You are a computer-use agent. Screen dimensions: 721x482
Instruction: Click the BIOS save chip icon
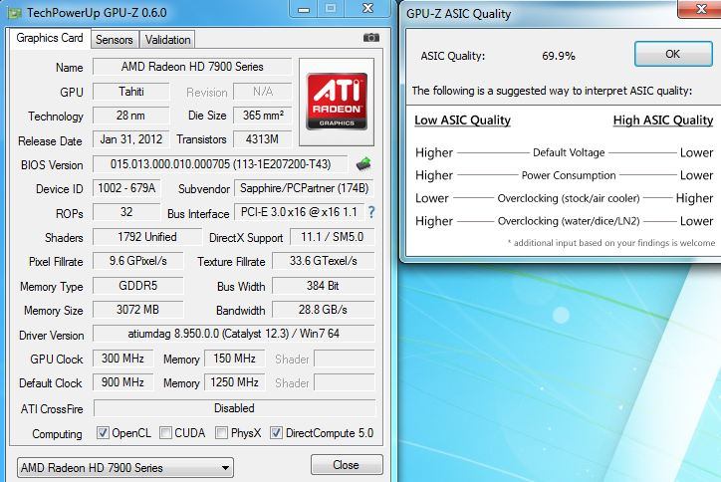[x=363, y=164]
